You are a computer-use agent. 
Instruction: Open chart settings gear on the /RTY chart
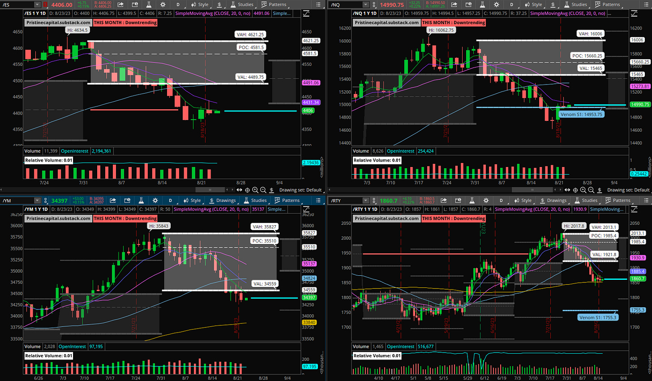pyautogui.click(x=486, y=200)
